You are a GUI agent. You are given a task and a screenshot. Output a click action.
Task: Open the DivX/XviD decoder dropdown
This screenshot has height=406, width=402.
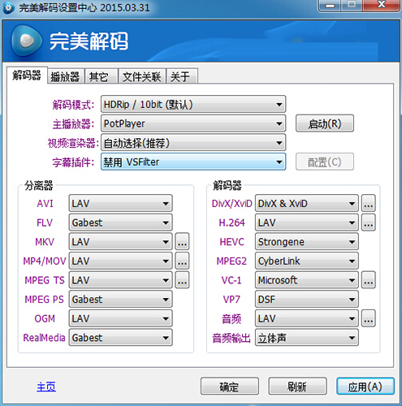tap(307, 203)
